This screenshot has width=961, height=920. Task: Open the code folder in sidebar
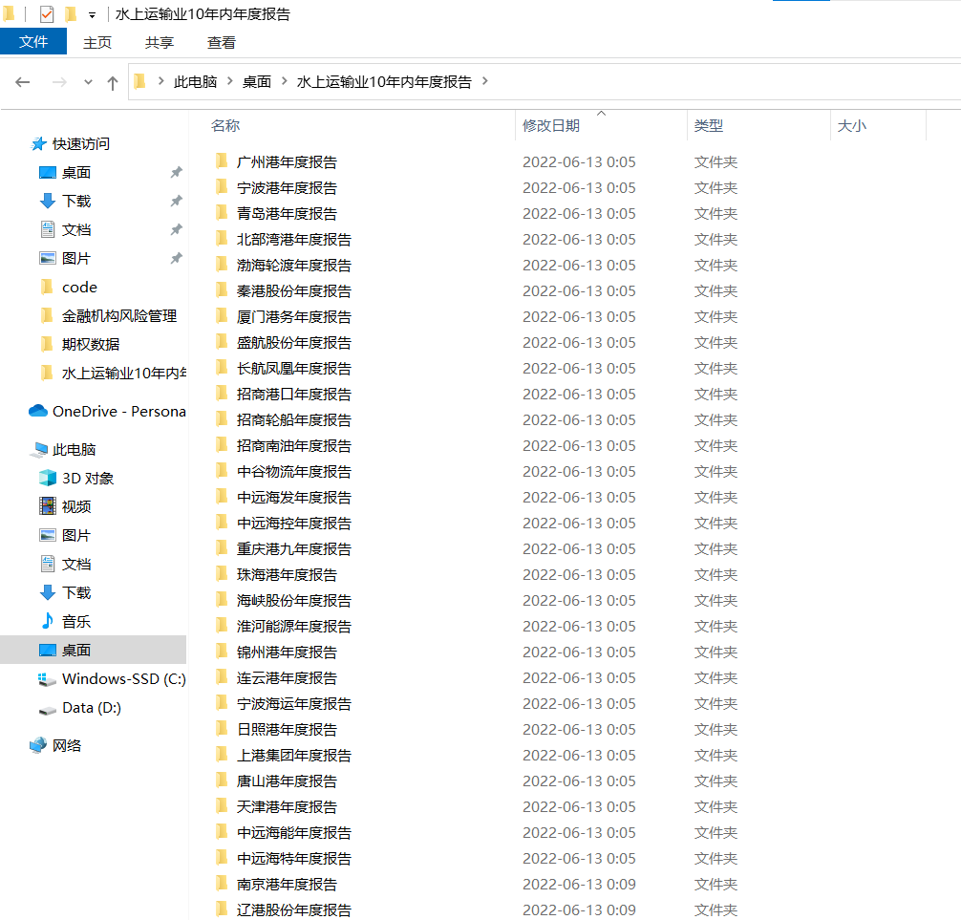click(79, 287)
